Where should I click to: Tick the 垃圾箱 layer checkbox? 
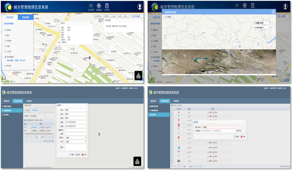point(6,41)
